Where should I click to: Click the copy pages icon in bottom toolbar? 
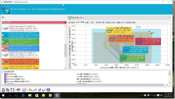7,90
